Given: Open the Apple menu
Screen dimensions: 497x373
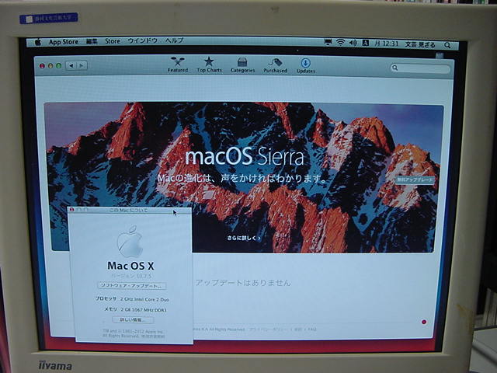Looking at the screenshot, I should [38, 42].
